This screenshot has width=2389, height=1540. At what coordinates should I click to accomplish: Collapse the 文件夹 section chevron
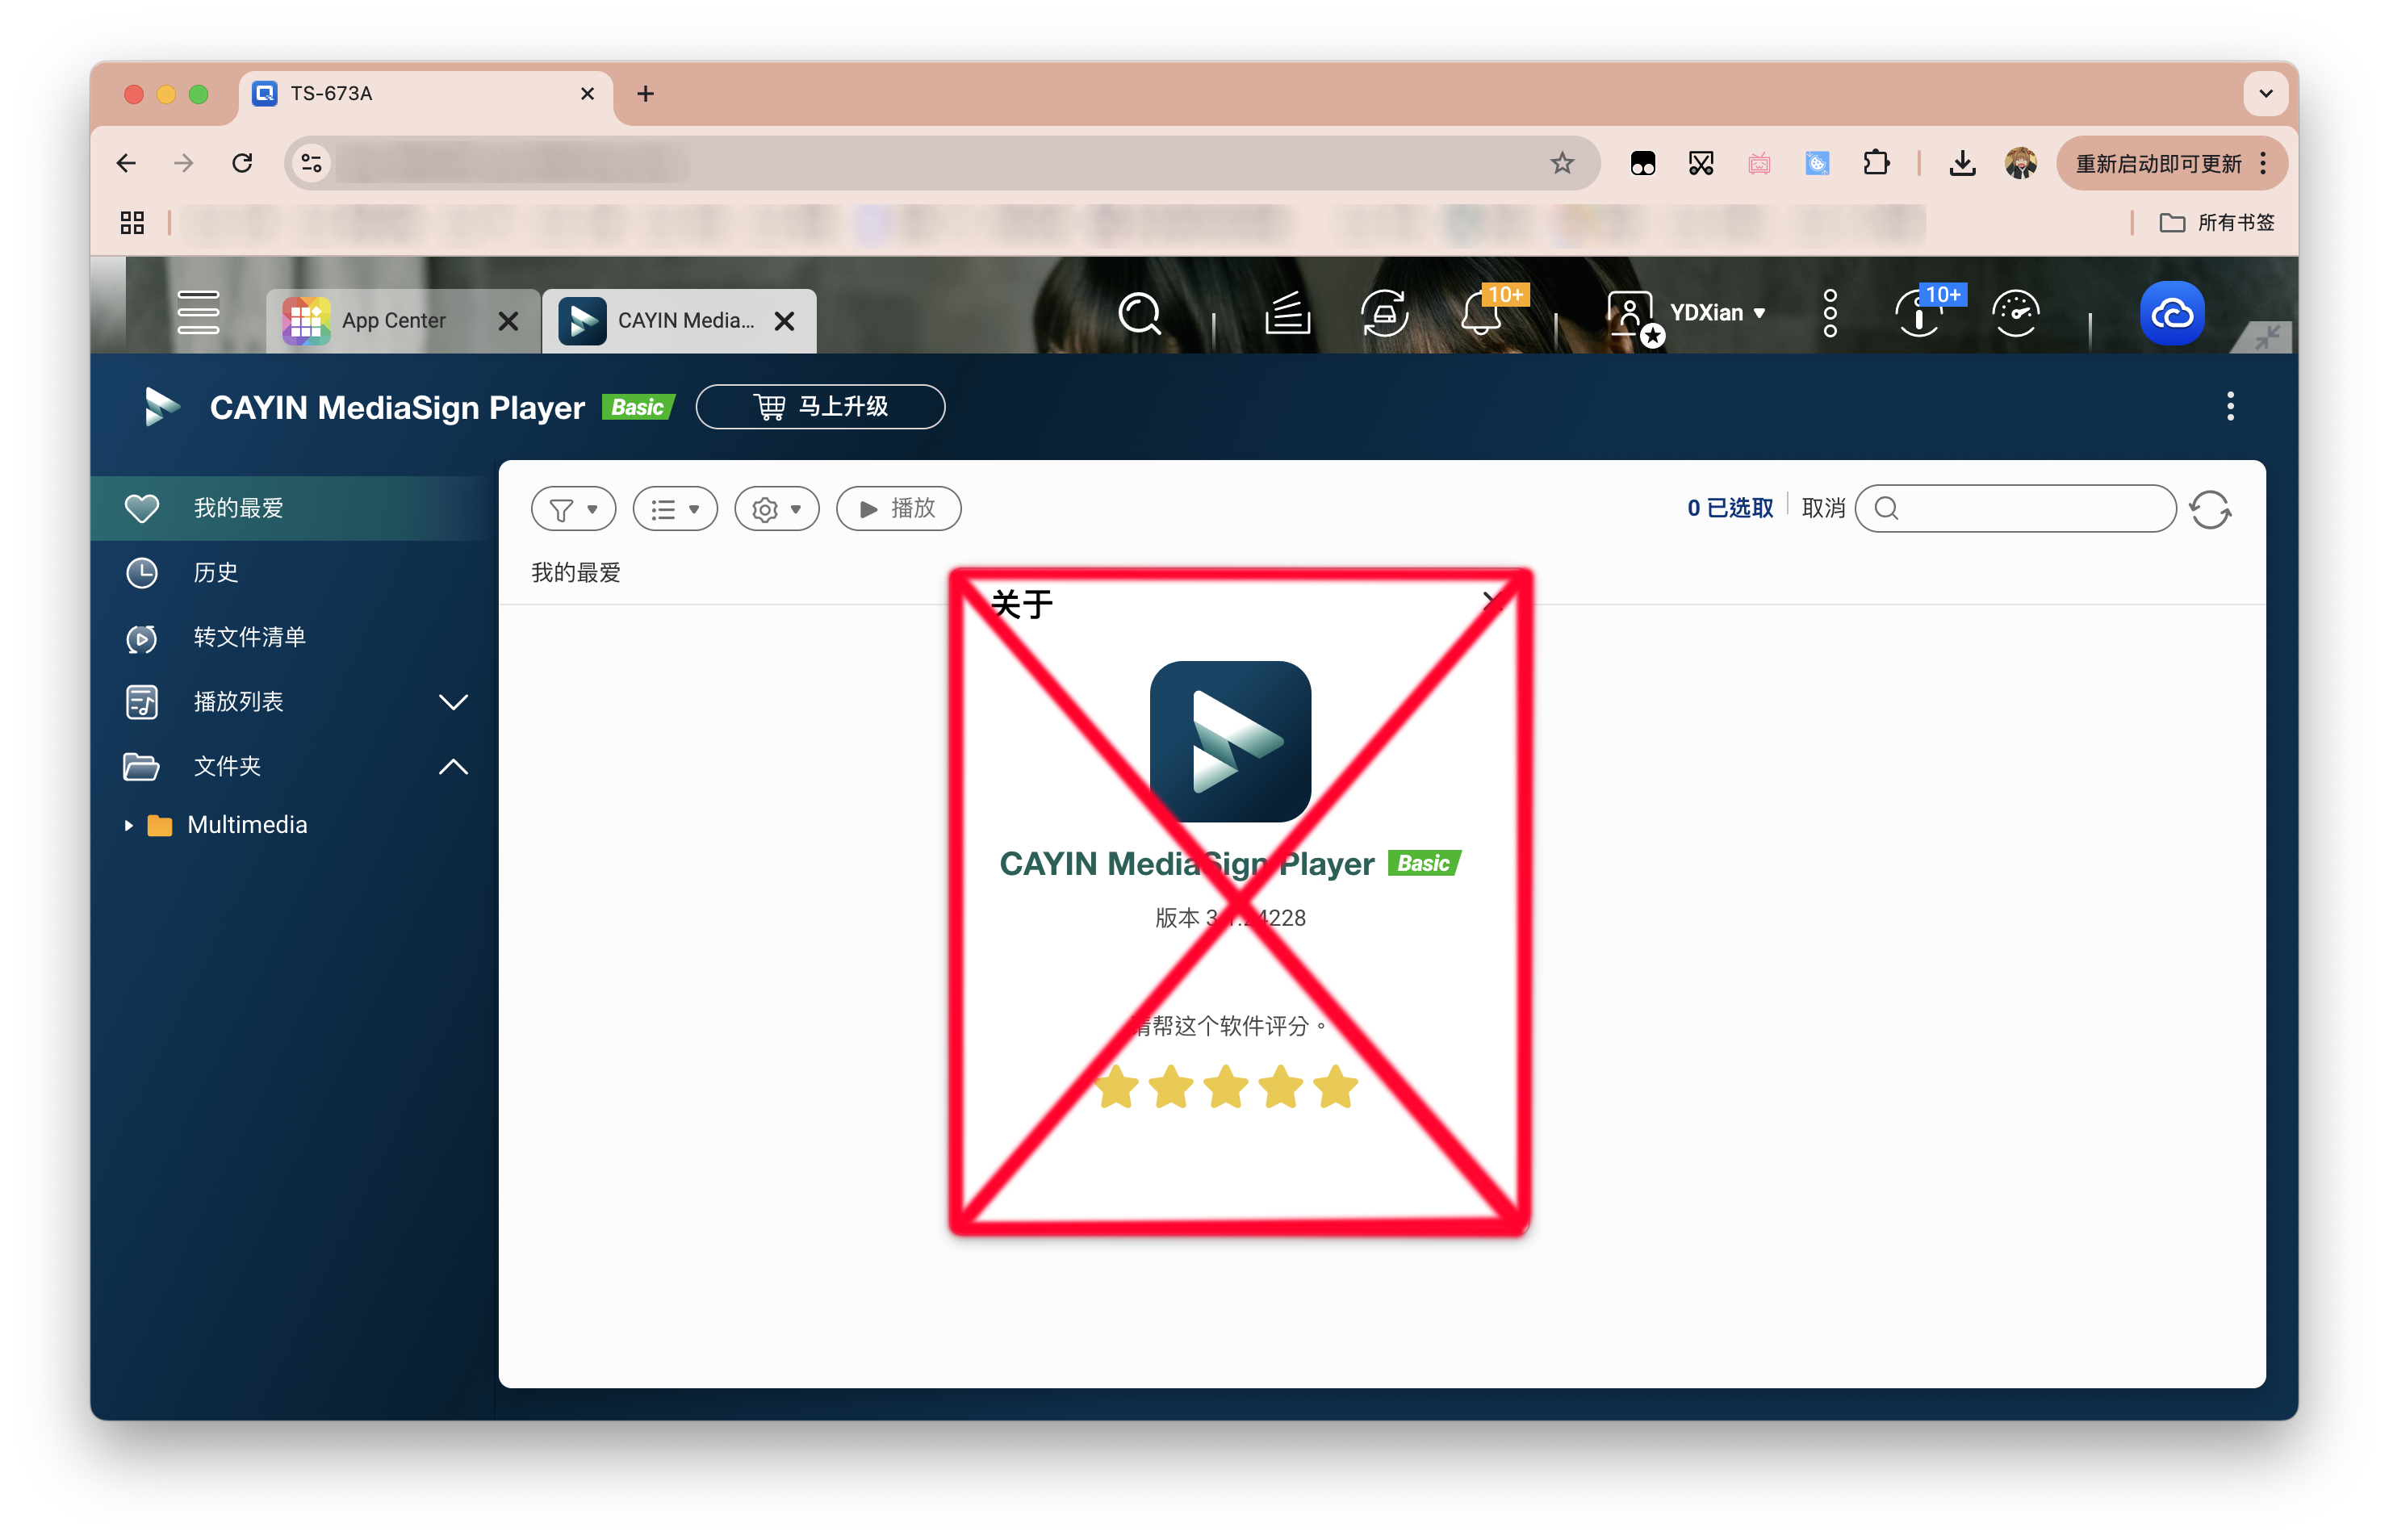[454, 767]
